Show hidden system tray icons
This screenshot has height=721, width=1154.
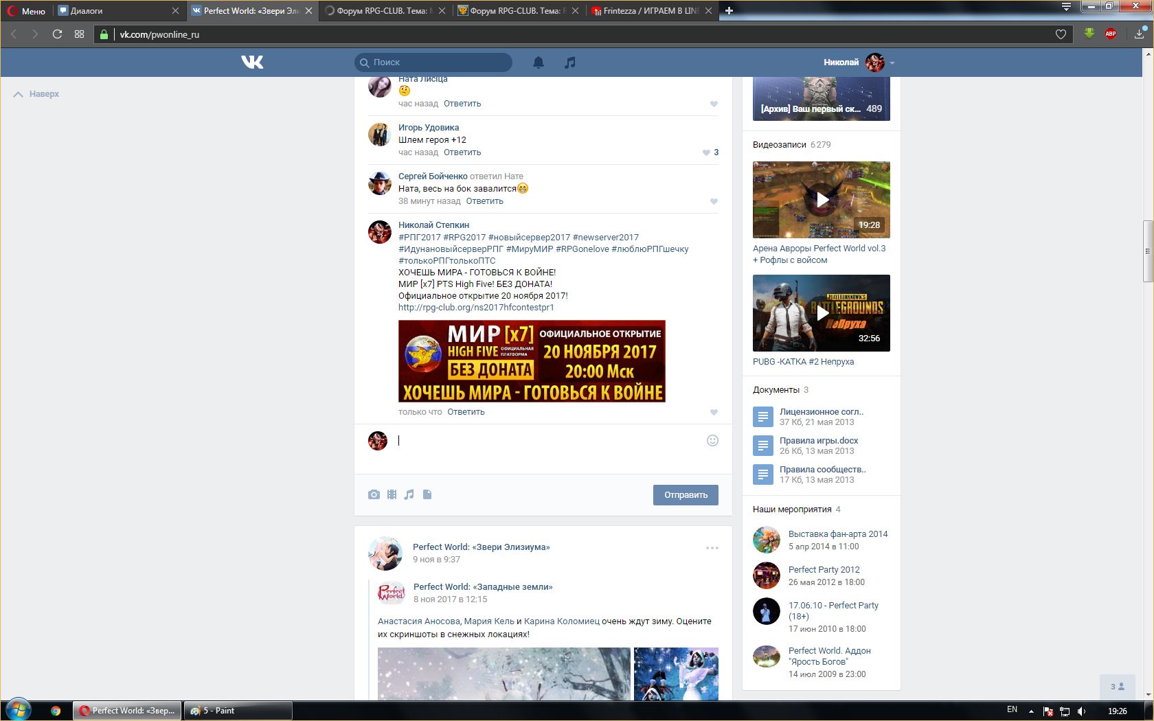point(1030,711)
